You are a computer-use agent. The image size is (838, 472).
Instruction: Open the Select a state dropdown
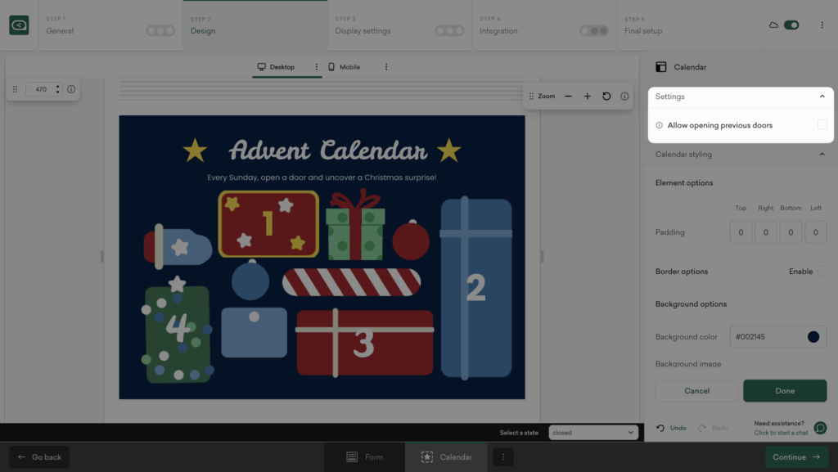[592, 433]
